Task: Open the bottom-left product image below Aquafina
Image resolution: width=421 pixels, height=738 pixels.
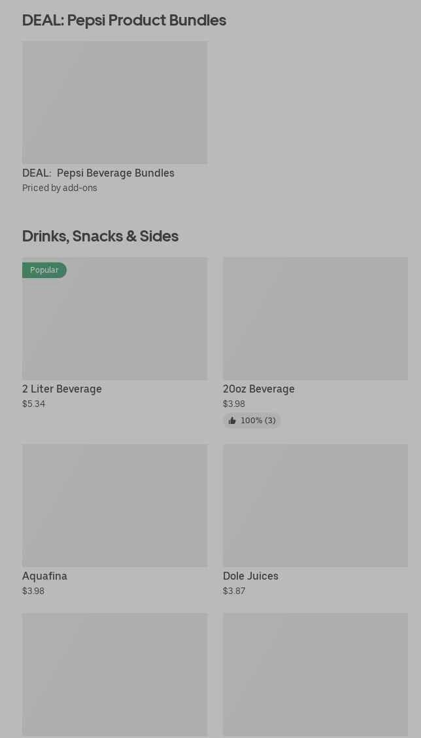Action: [x=115, y=675]
